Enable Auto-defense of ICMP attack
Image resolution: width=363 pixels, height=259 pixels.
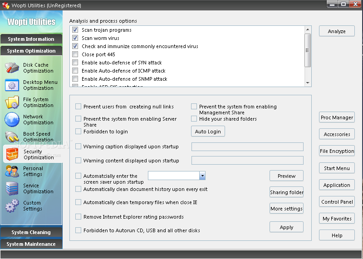[x=75, y=71]
